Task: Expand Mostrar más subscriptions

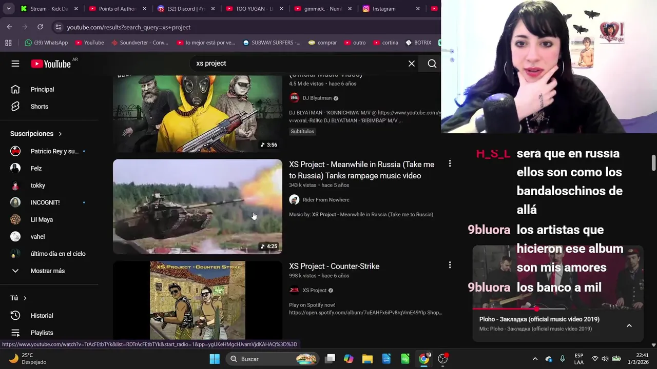Action: click(47, 271)
